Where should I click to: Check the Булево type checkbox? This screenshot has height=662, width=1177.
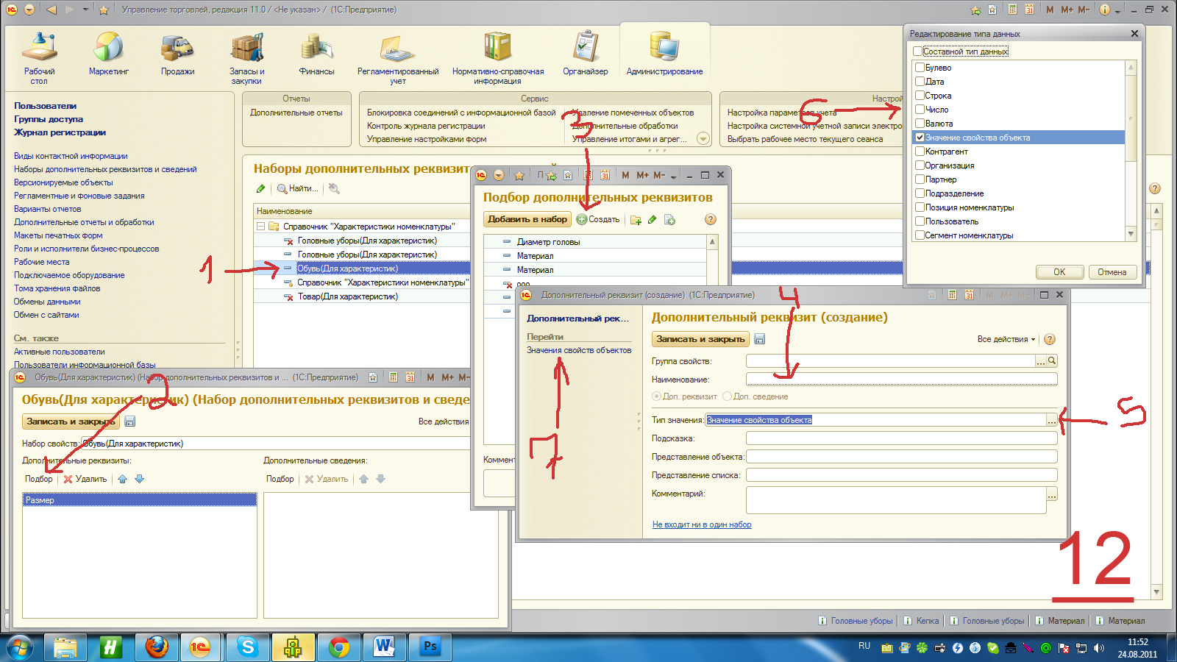[x=920, y=68]
